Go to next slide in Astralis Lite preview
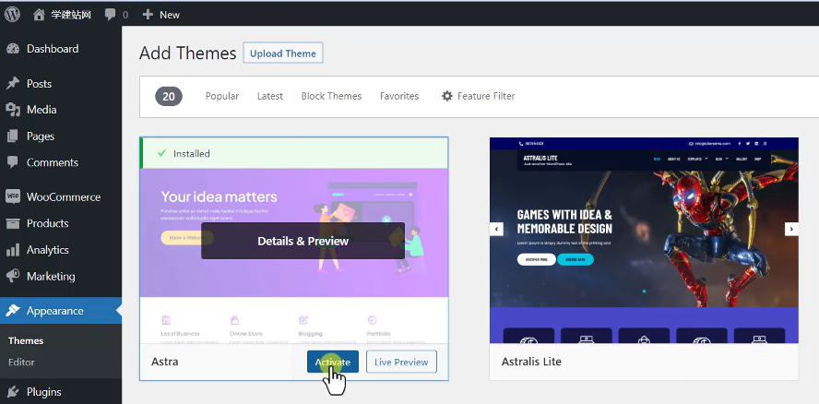This screenshot has width=819, height=404. pyautogui.click(x=790, y=229)
